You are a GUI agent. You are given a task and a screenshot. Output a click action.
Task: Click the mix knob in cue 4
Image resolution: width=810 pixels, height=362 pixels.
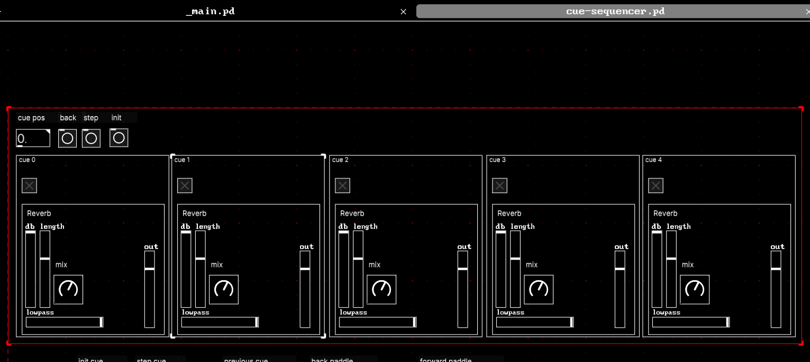695,289
